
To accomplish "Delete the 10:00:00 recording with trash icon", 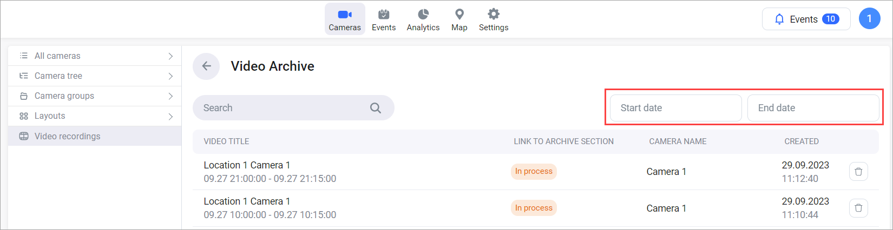I will pyautogui.click(x=858, y=208).
